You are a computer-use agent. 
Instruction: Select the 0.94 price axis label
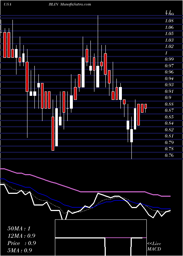(169, 79)
